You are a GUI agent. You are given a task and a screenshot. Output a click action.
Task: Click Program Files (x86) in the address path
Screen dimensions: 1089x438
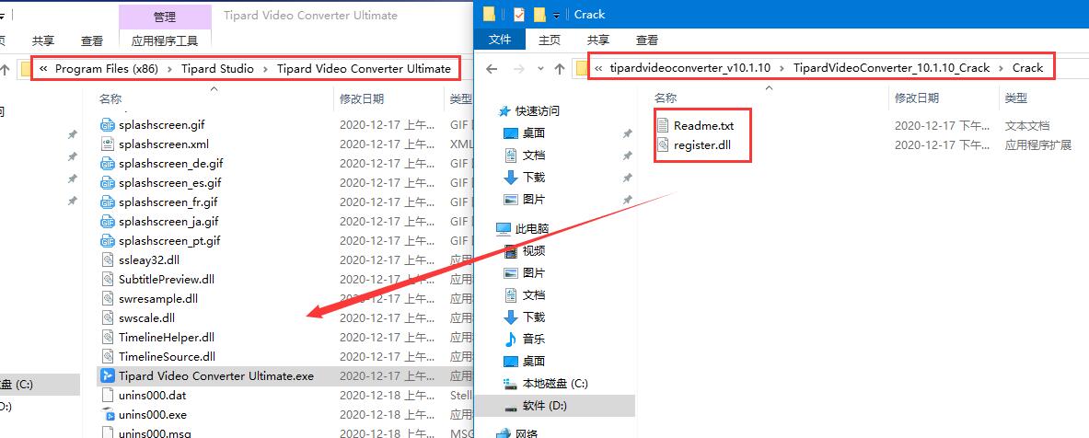click(107, 69)
